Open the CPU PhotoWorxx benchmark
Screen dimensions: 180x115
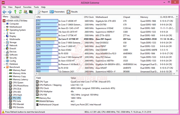[x=20, y=85]
